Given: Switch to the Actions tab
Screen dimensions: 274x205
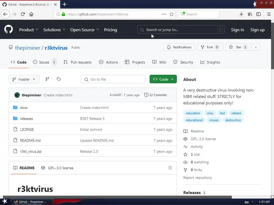Looking at the screenshot, I should [x=109, y=62].
